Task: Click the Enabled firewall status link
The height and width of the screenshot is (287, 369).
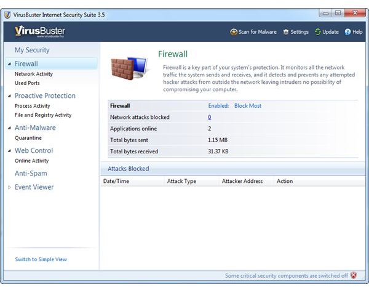Action: click(218, 106)
